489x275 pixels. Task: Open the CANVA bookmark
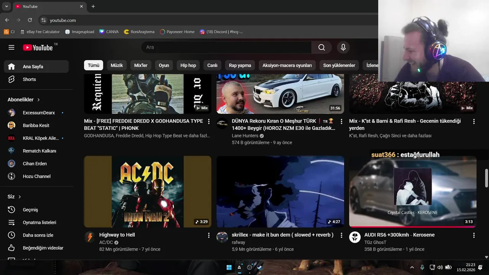(x=109, y=32)
